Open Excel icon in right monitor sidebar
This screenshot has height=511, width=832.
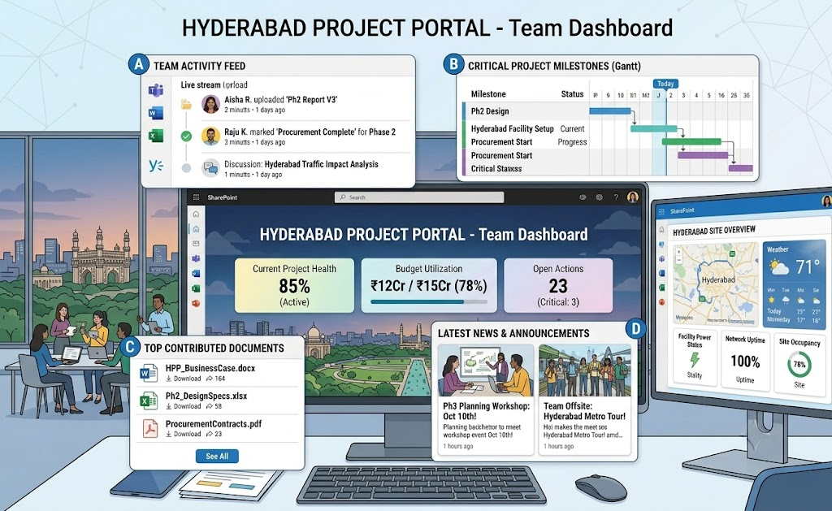pos(661,288)
